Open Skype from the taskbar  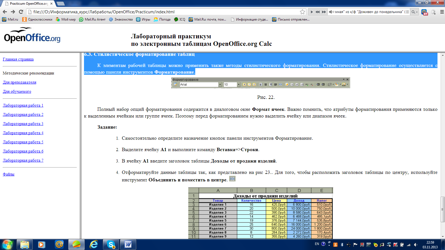(111, 244)
